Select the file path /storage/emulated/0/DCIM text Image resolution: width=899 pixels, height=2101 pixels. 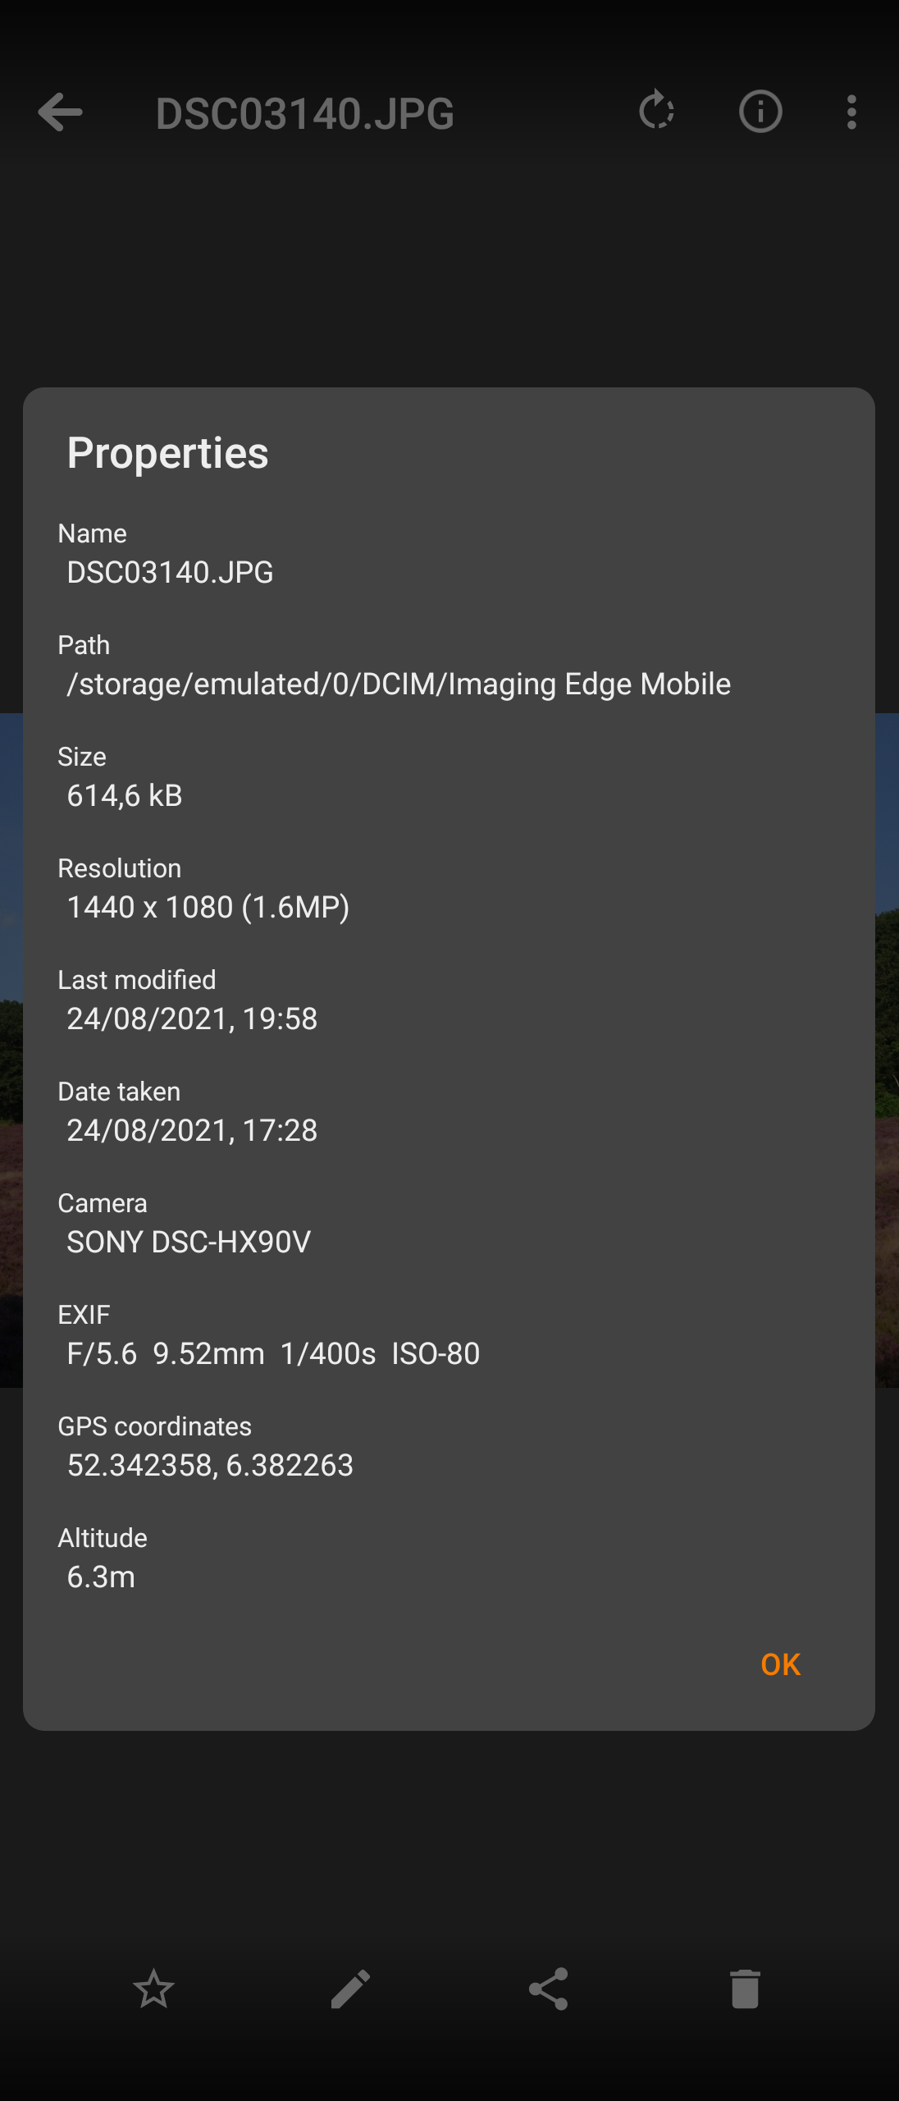pos(399,684)
